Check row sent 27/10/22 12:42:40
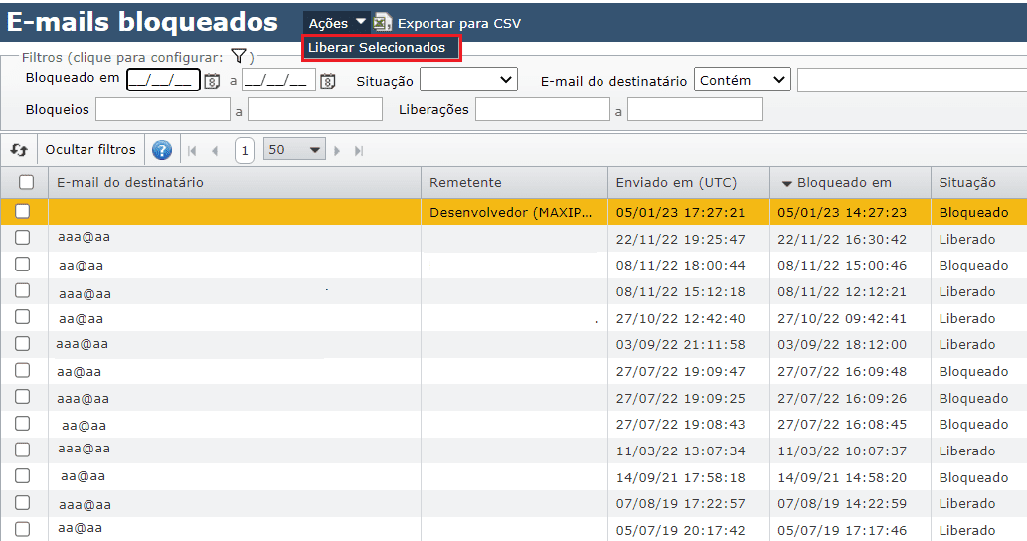 [x=22, y=317]
